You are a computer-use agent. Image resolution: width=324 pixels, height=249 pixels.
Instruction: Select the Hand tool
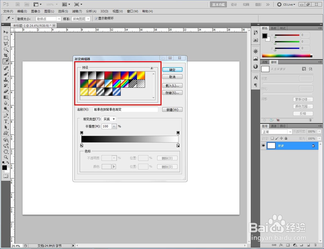[6, 151]
